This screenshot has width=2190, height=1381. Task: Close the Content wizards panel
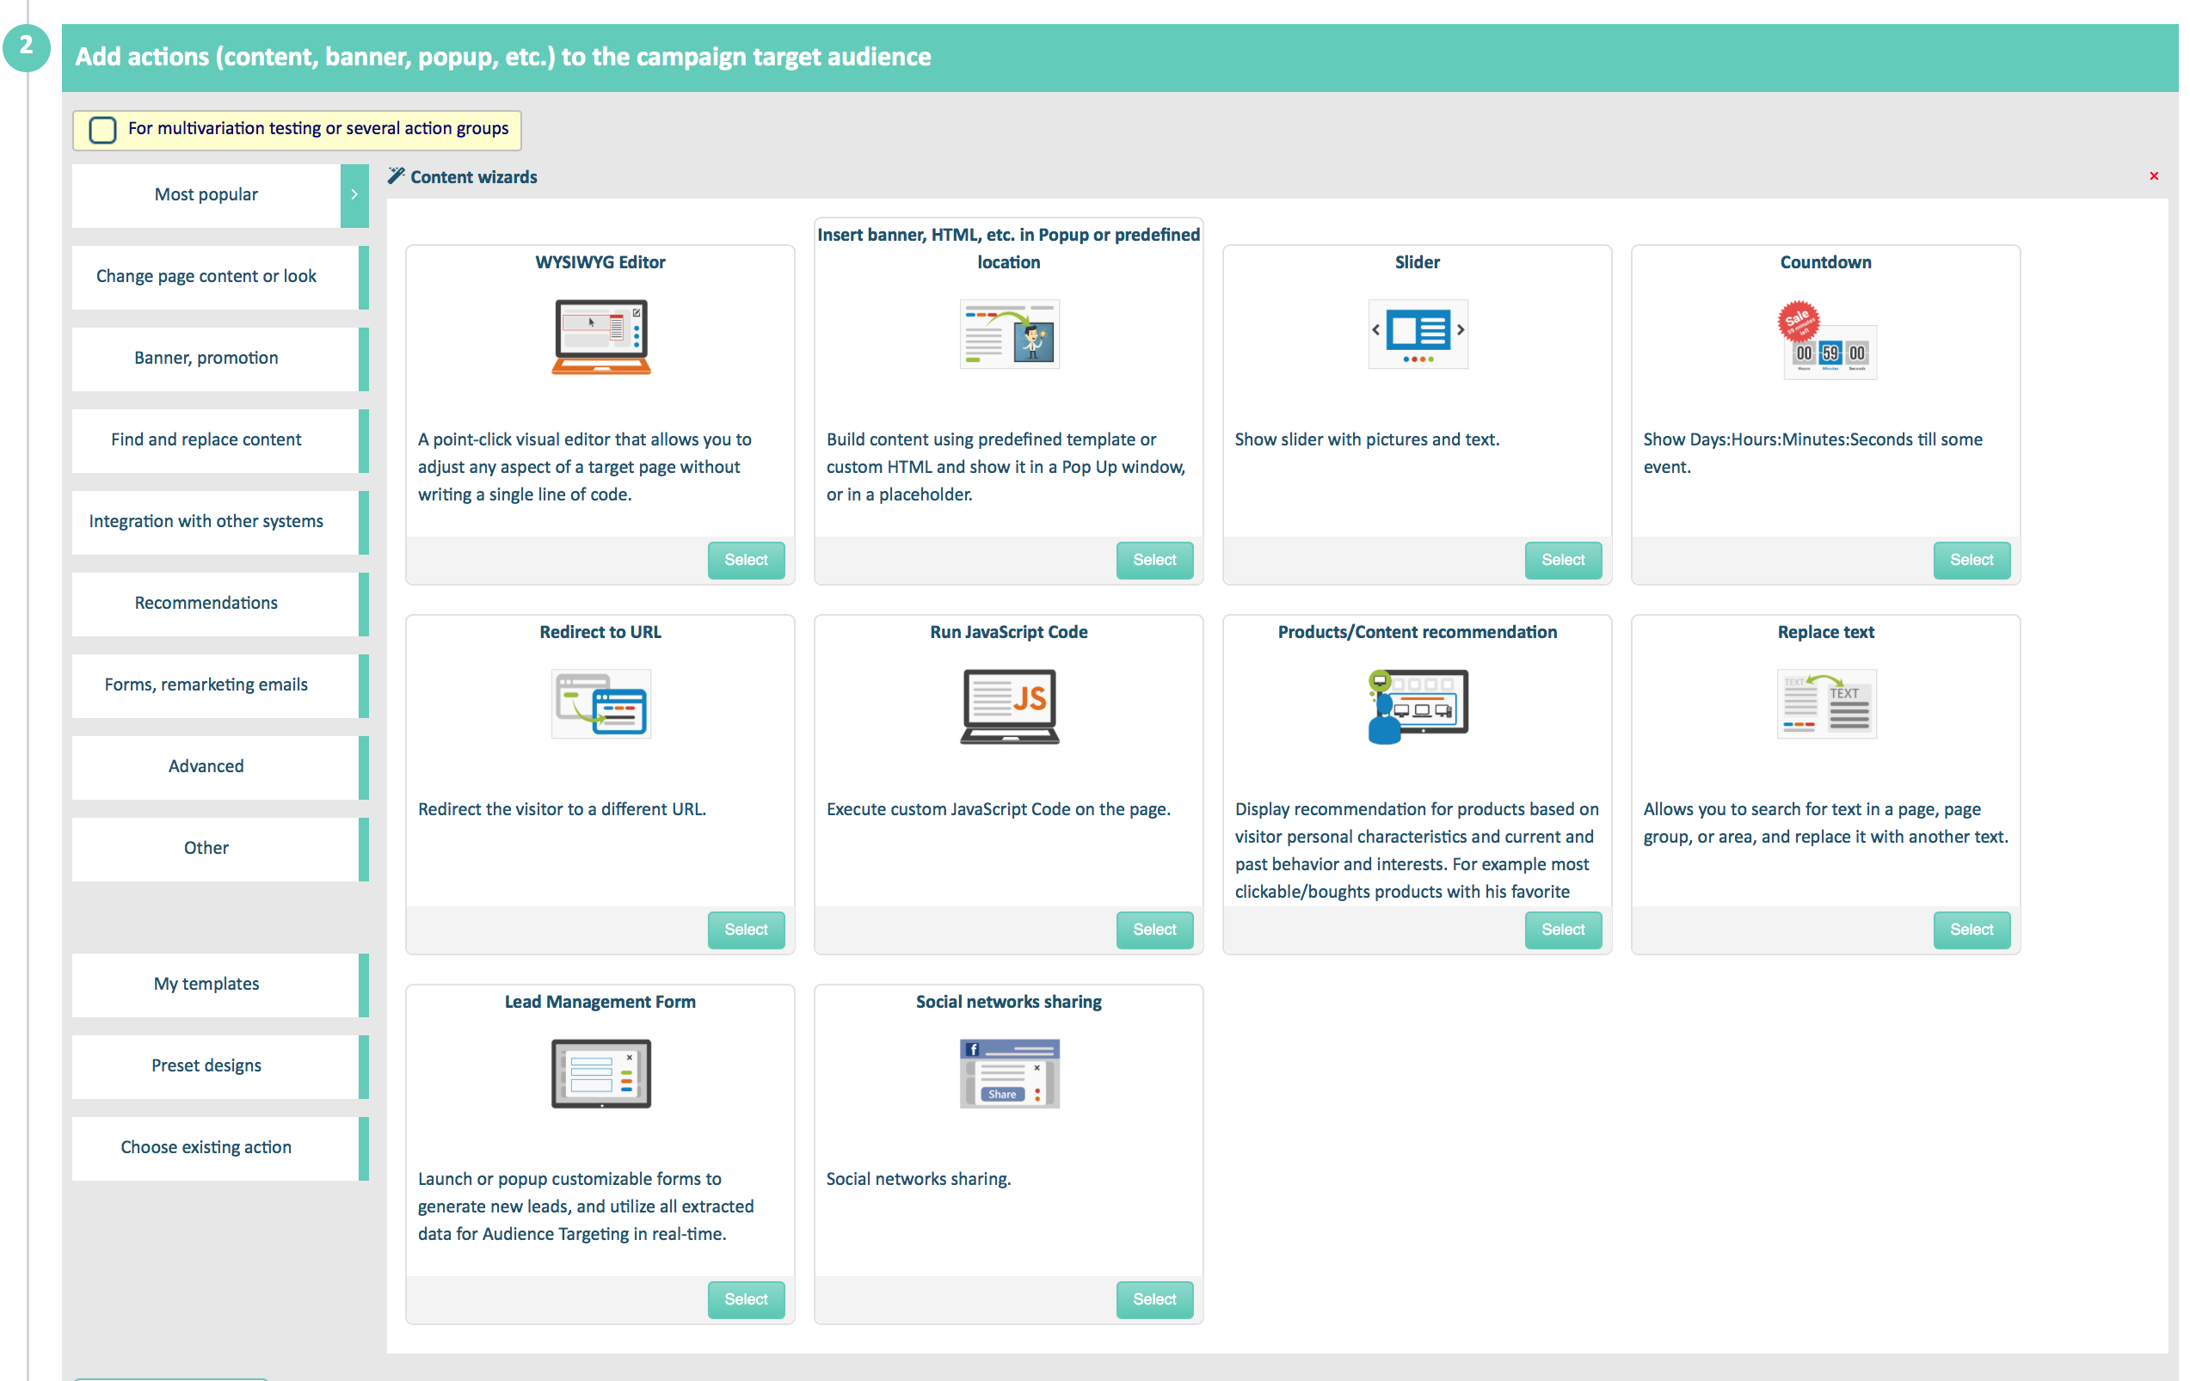point(2153,176)
